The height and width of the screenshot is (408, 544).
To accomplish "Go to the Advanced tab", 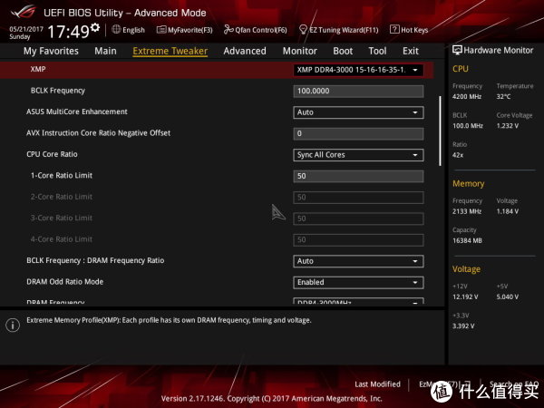I will (x=245, y=51).
